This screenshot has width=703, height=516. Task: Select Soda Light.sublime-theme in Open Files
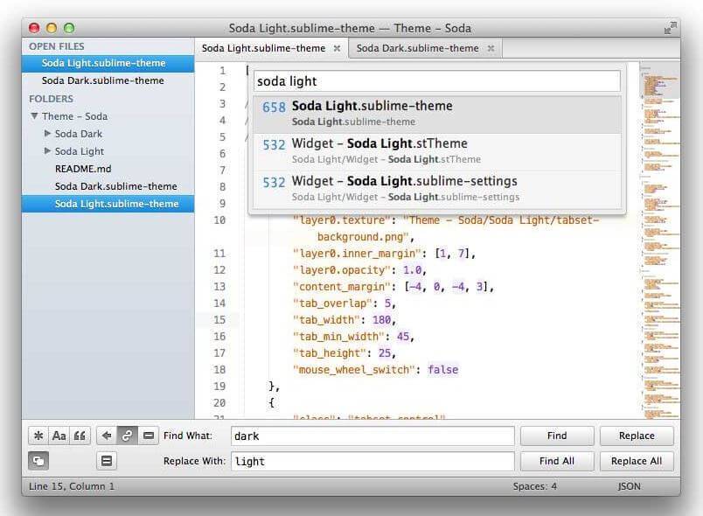point(108,63)
